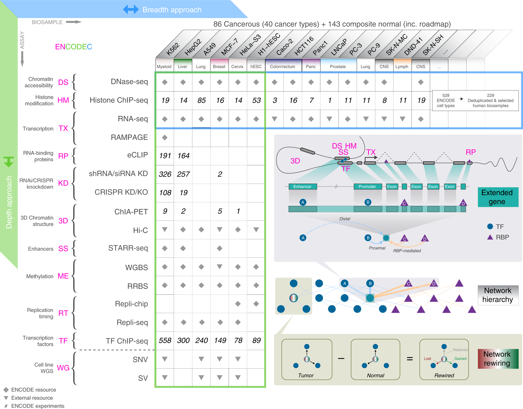
Task: Click the blue double-arrow Breadth approach icon
Action: 131,10
